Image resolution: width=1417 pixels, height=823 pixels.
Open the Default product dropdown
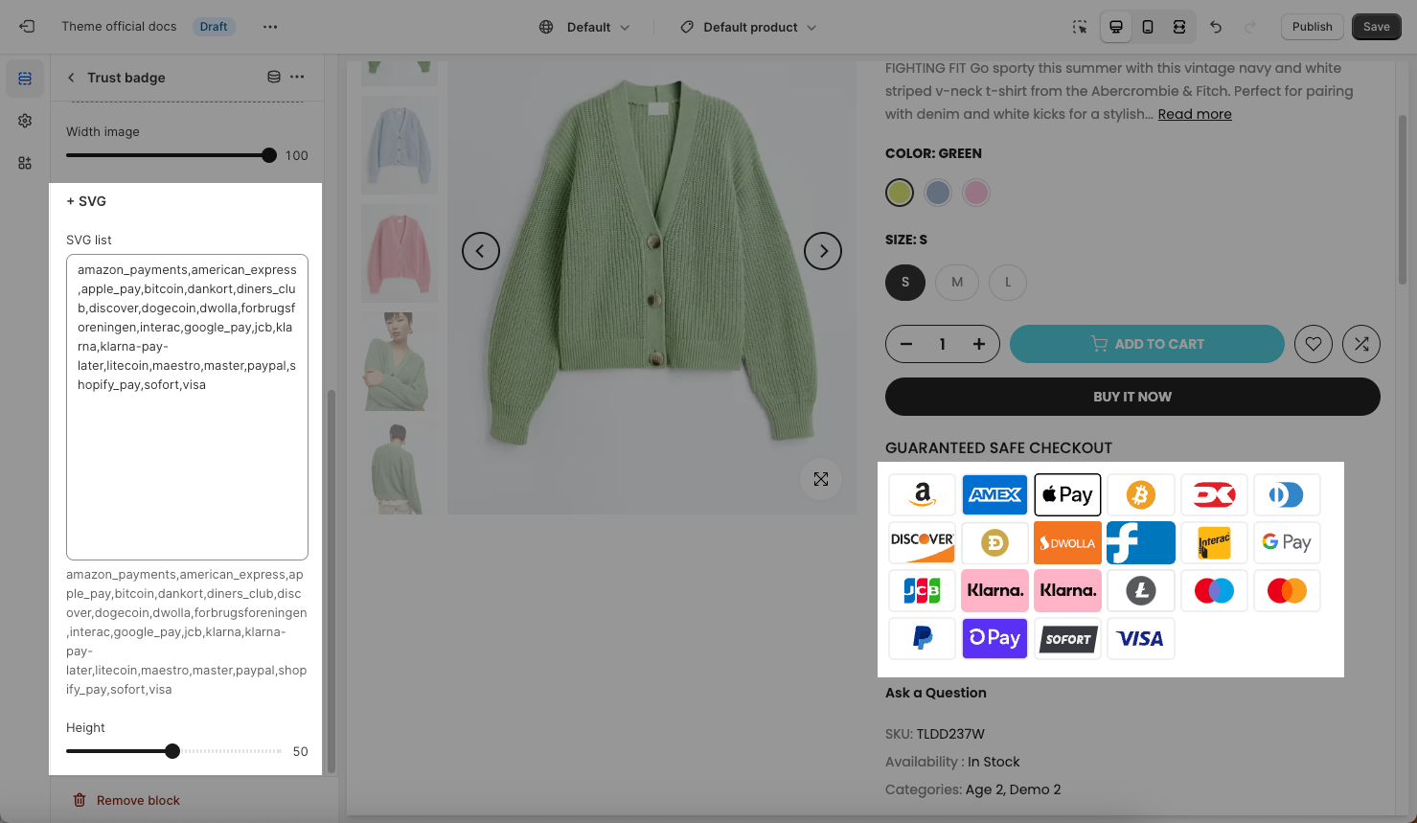pyautogui.click(x=748, y=27)
